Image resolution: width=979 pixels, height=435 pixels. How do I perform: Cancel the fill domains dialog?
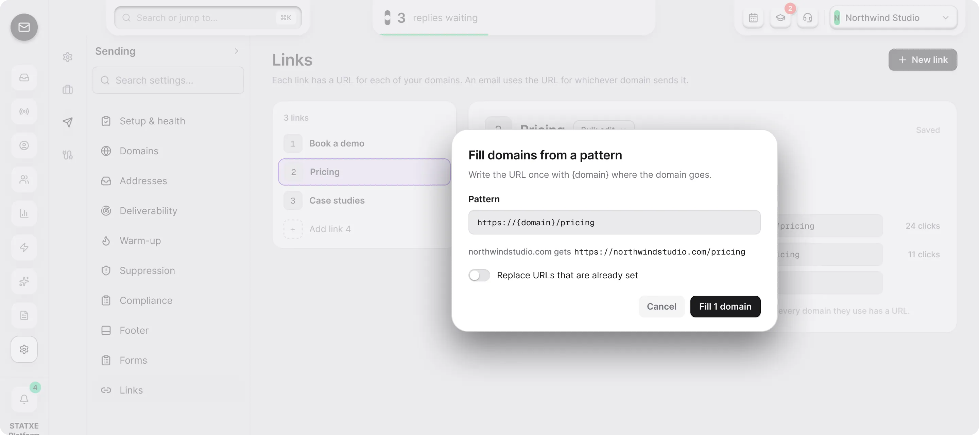point(661,306)
